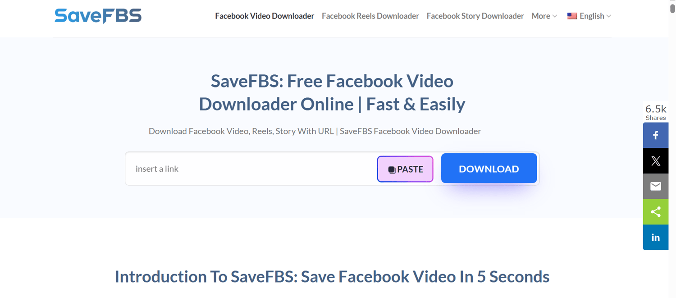The height and width of the screenshot is (298, 676).
Task: Click the US flag language icon
Action: click(x=572, y=16)
